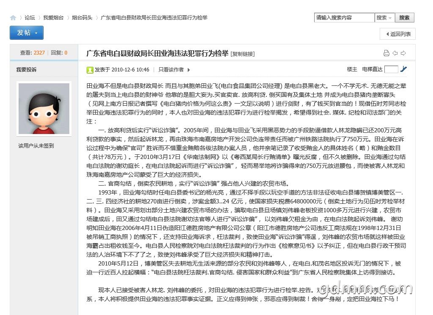Viewport: 433px width, 315px height.
Task: Click the username 我要投诉
Action: click(26, 70)
